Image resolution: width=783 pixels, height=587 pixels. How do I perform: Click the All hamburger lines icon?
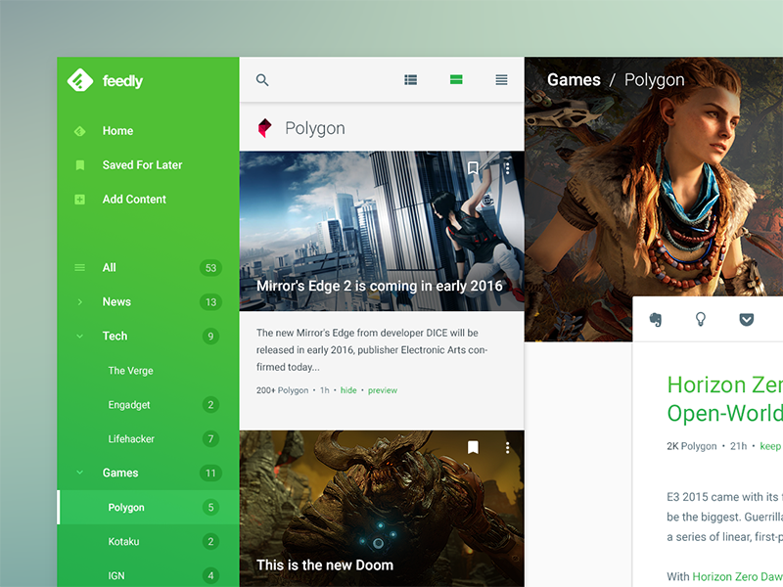click(80, 268)
